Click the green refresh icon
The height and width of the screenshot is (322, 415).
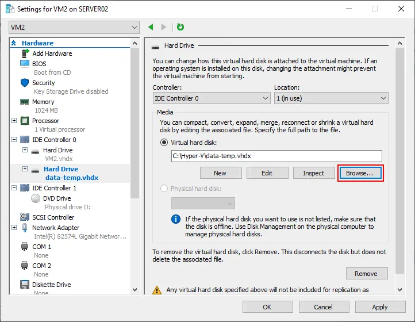pyautogui.click(x=180, y=27)
